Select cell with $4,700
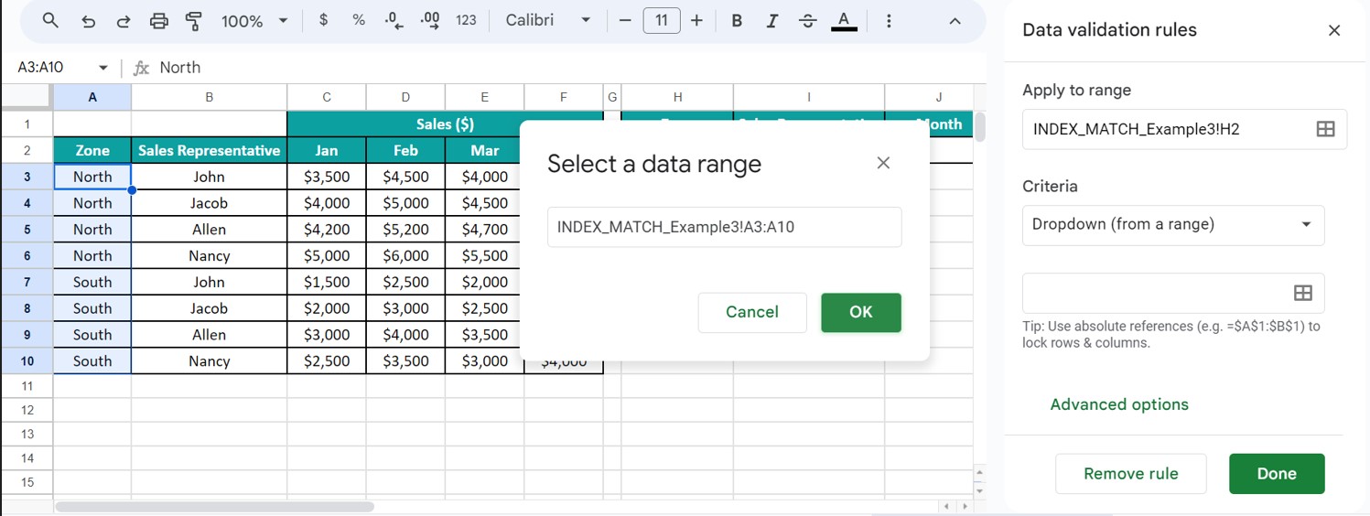The width and height of the screenshot is (1370, 516). [x=484, y=230]
